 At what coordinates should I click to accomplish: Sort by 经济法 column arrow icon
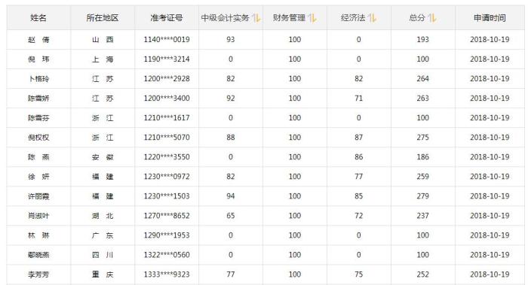(372, 18)
